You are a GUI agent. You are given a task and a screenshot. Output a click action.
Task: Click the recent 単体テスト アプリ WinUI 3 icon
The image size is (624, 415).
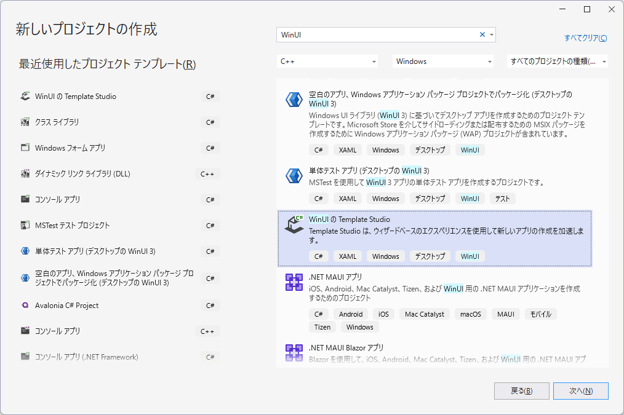pyautogui.click(x=25, y=251)
